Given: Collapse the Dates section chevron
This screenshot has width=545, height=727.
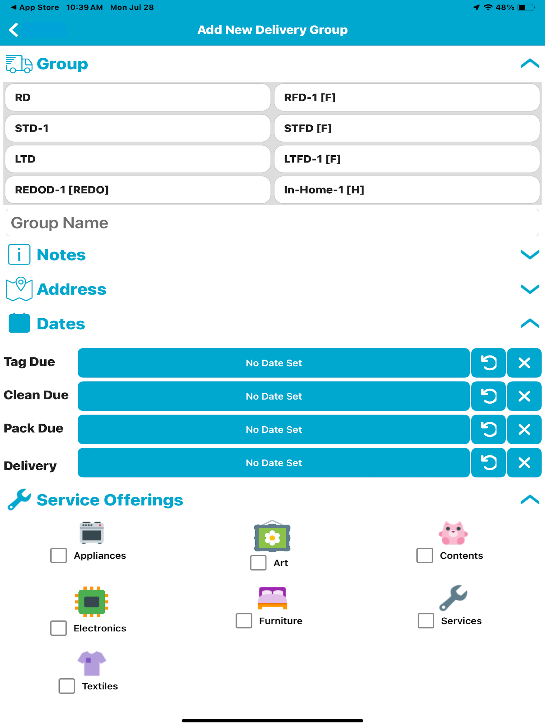Looking at the screenshot, I should [x=530, y=323].
